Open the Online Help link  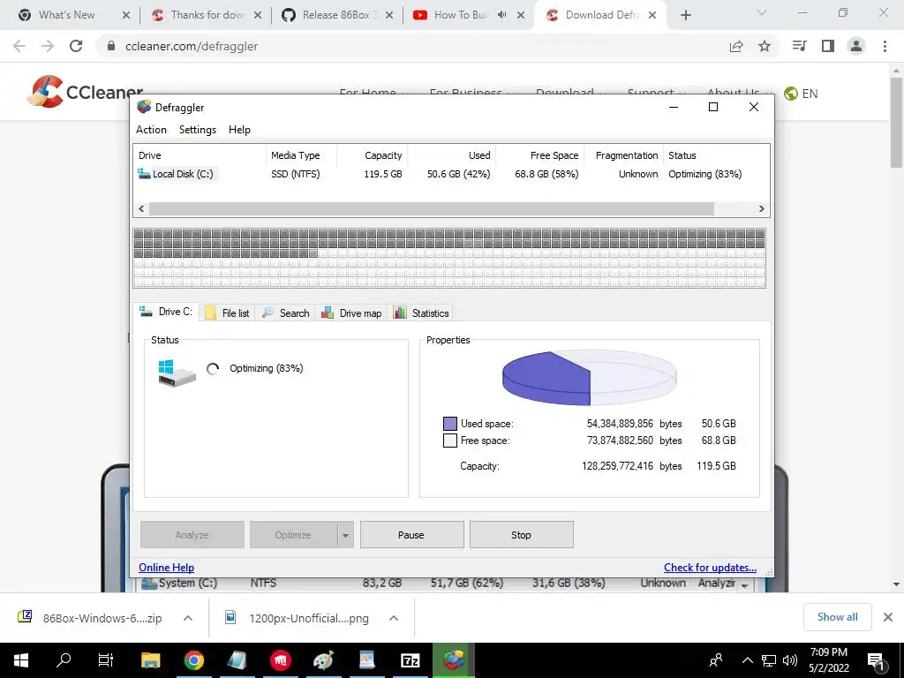(166, 568)
